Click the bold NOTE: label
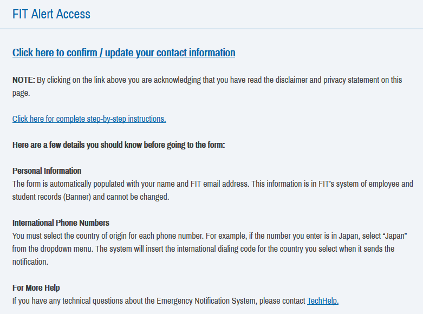This screenshot has height=314, width=423. [24, 80]
